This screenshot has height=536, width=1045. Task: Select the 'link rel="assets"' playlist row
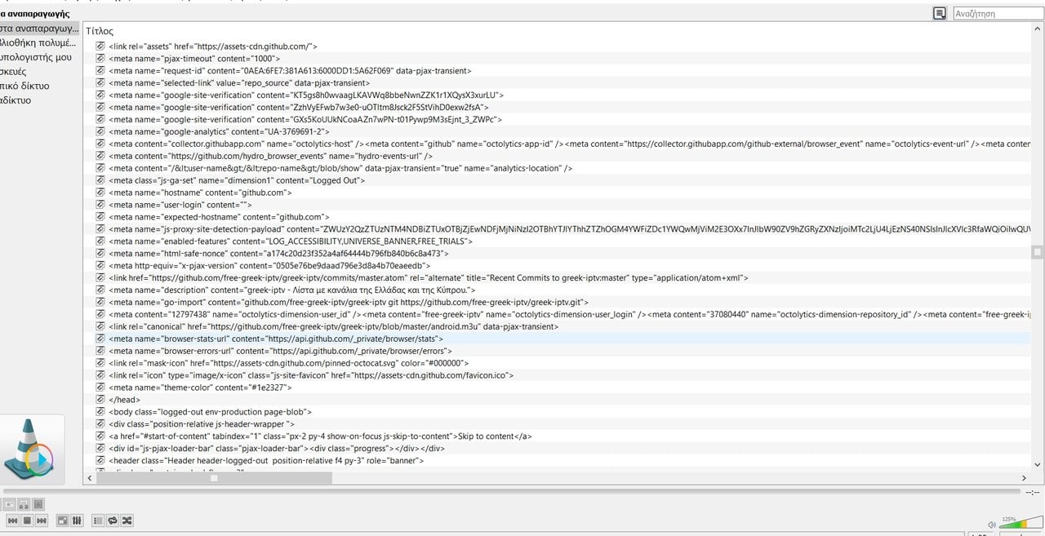coord(558,47)
